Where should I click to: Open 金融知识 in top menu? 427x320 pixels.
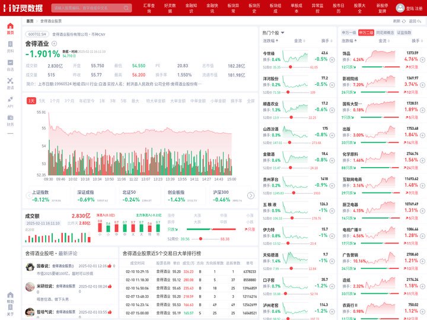coord(191,8)
